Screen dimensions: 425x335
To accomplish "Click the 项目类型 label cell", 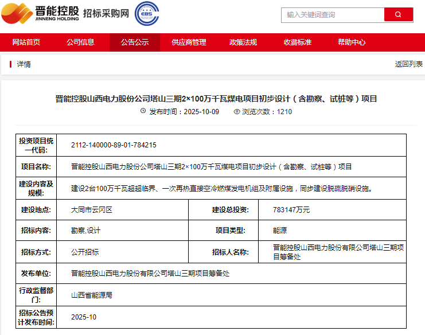I will tap(223, 231).
